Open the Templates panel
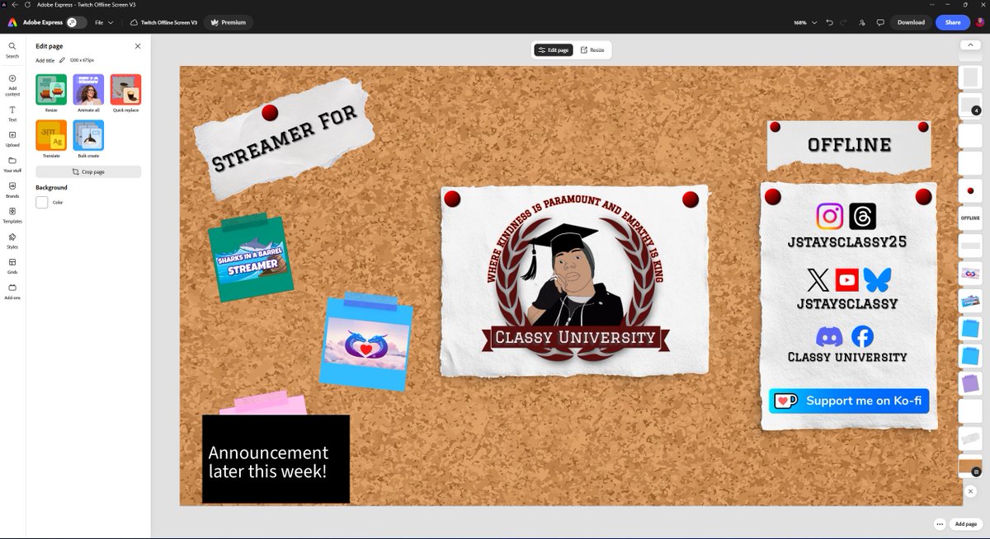The width and height of the screenshot is (990, 539). pos(12,215)
